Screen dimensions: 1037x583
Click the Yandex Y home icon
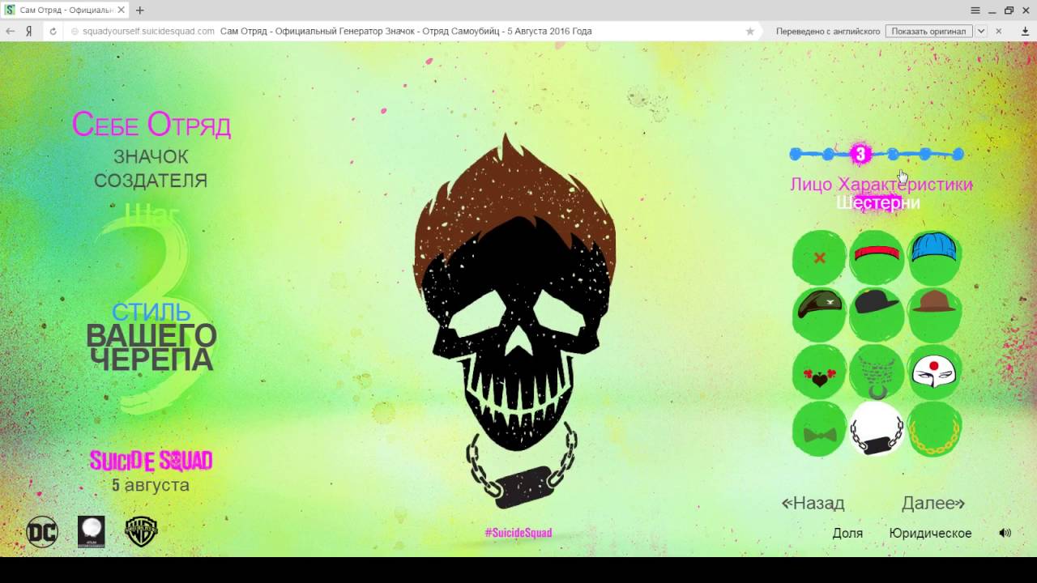(28, 31)
